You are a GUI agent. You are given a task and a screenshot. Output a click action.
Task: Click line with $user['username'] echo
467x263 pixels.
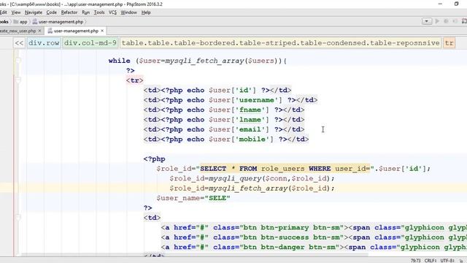(231, 100)
